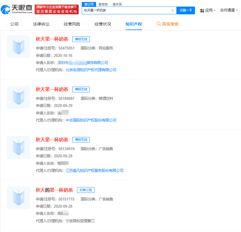
Task: Open the 应用 grid icon menu
Action: [x=202, y=10]
